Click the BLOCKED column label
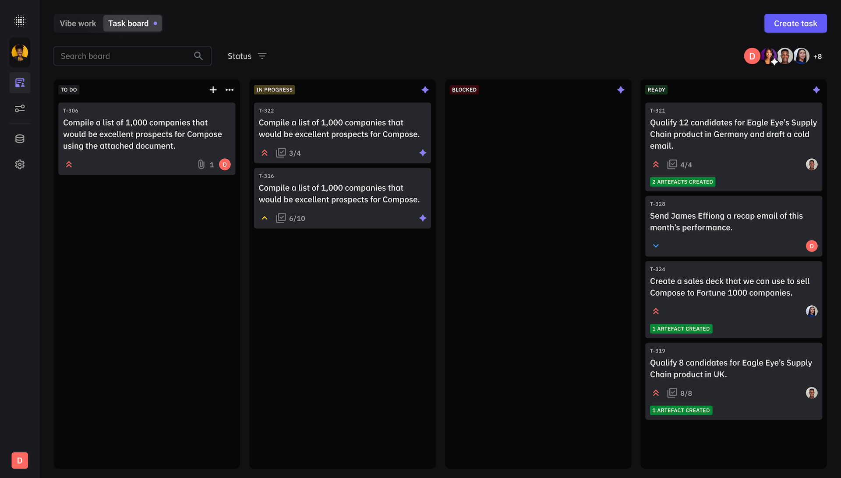The image size is (841, 478). point(464,90)
